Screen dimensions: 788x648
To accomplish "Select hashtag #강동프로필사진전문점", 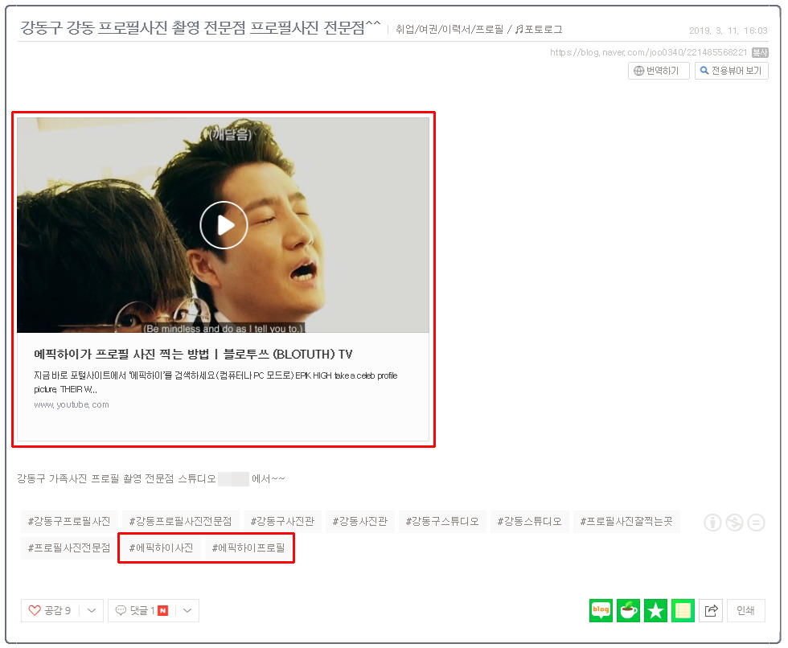I will point(180,522).
